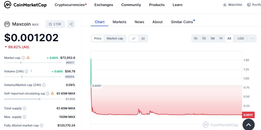
Task: Click the circulating supply warning triangle
Action: 52,93
